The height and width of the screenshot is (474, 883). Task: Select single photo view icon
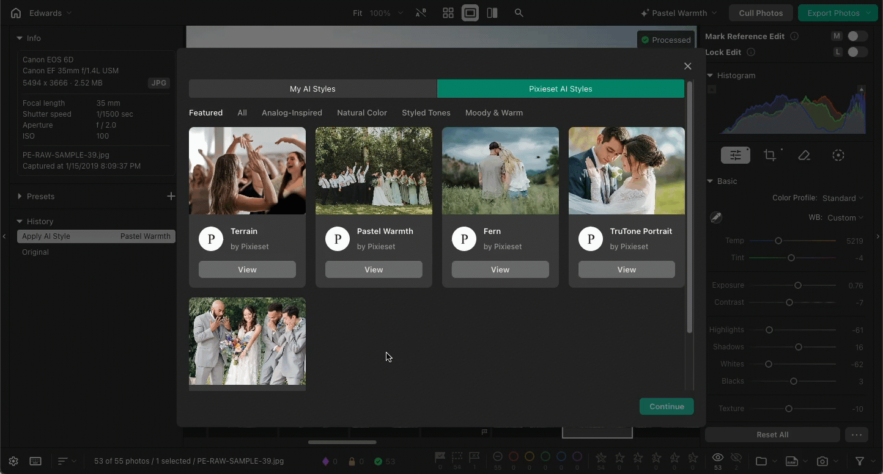(x=470, y=13)
